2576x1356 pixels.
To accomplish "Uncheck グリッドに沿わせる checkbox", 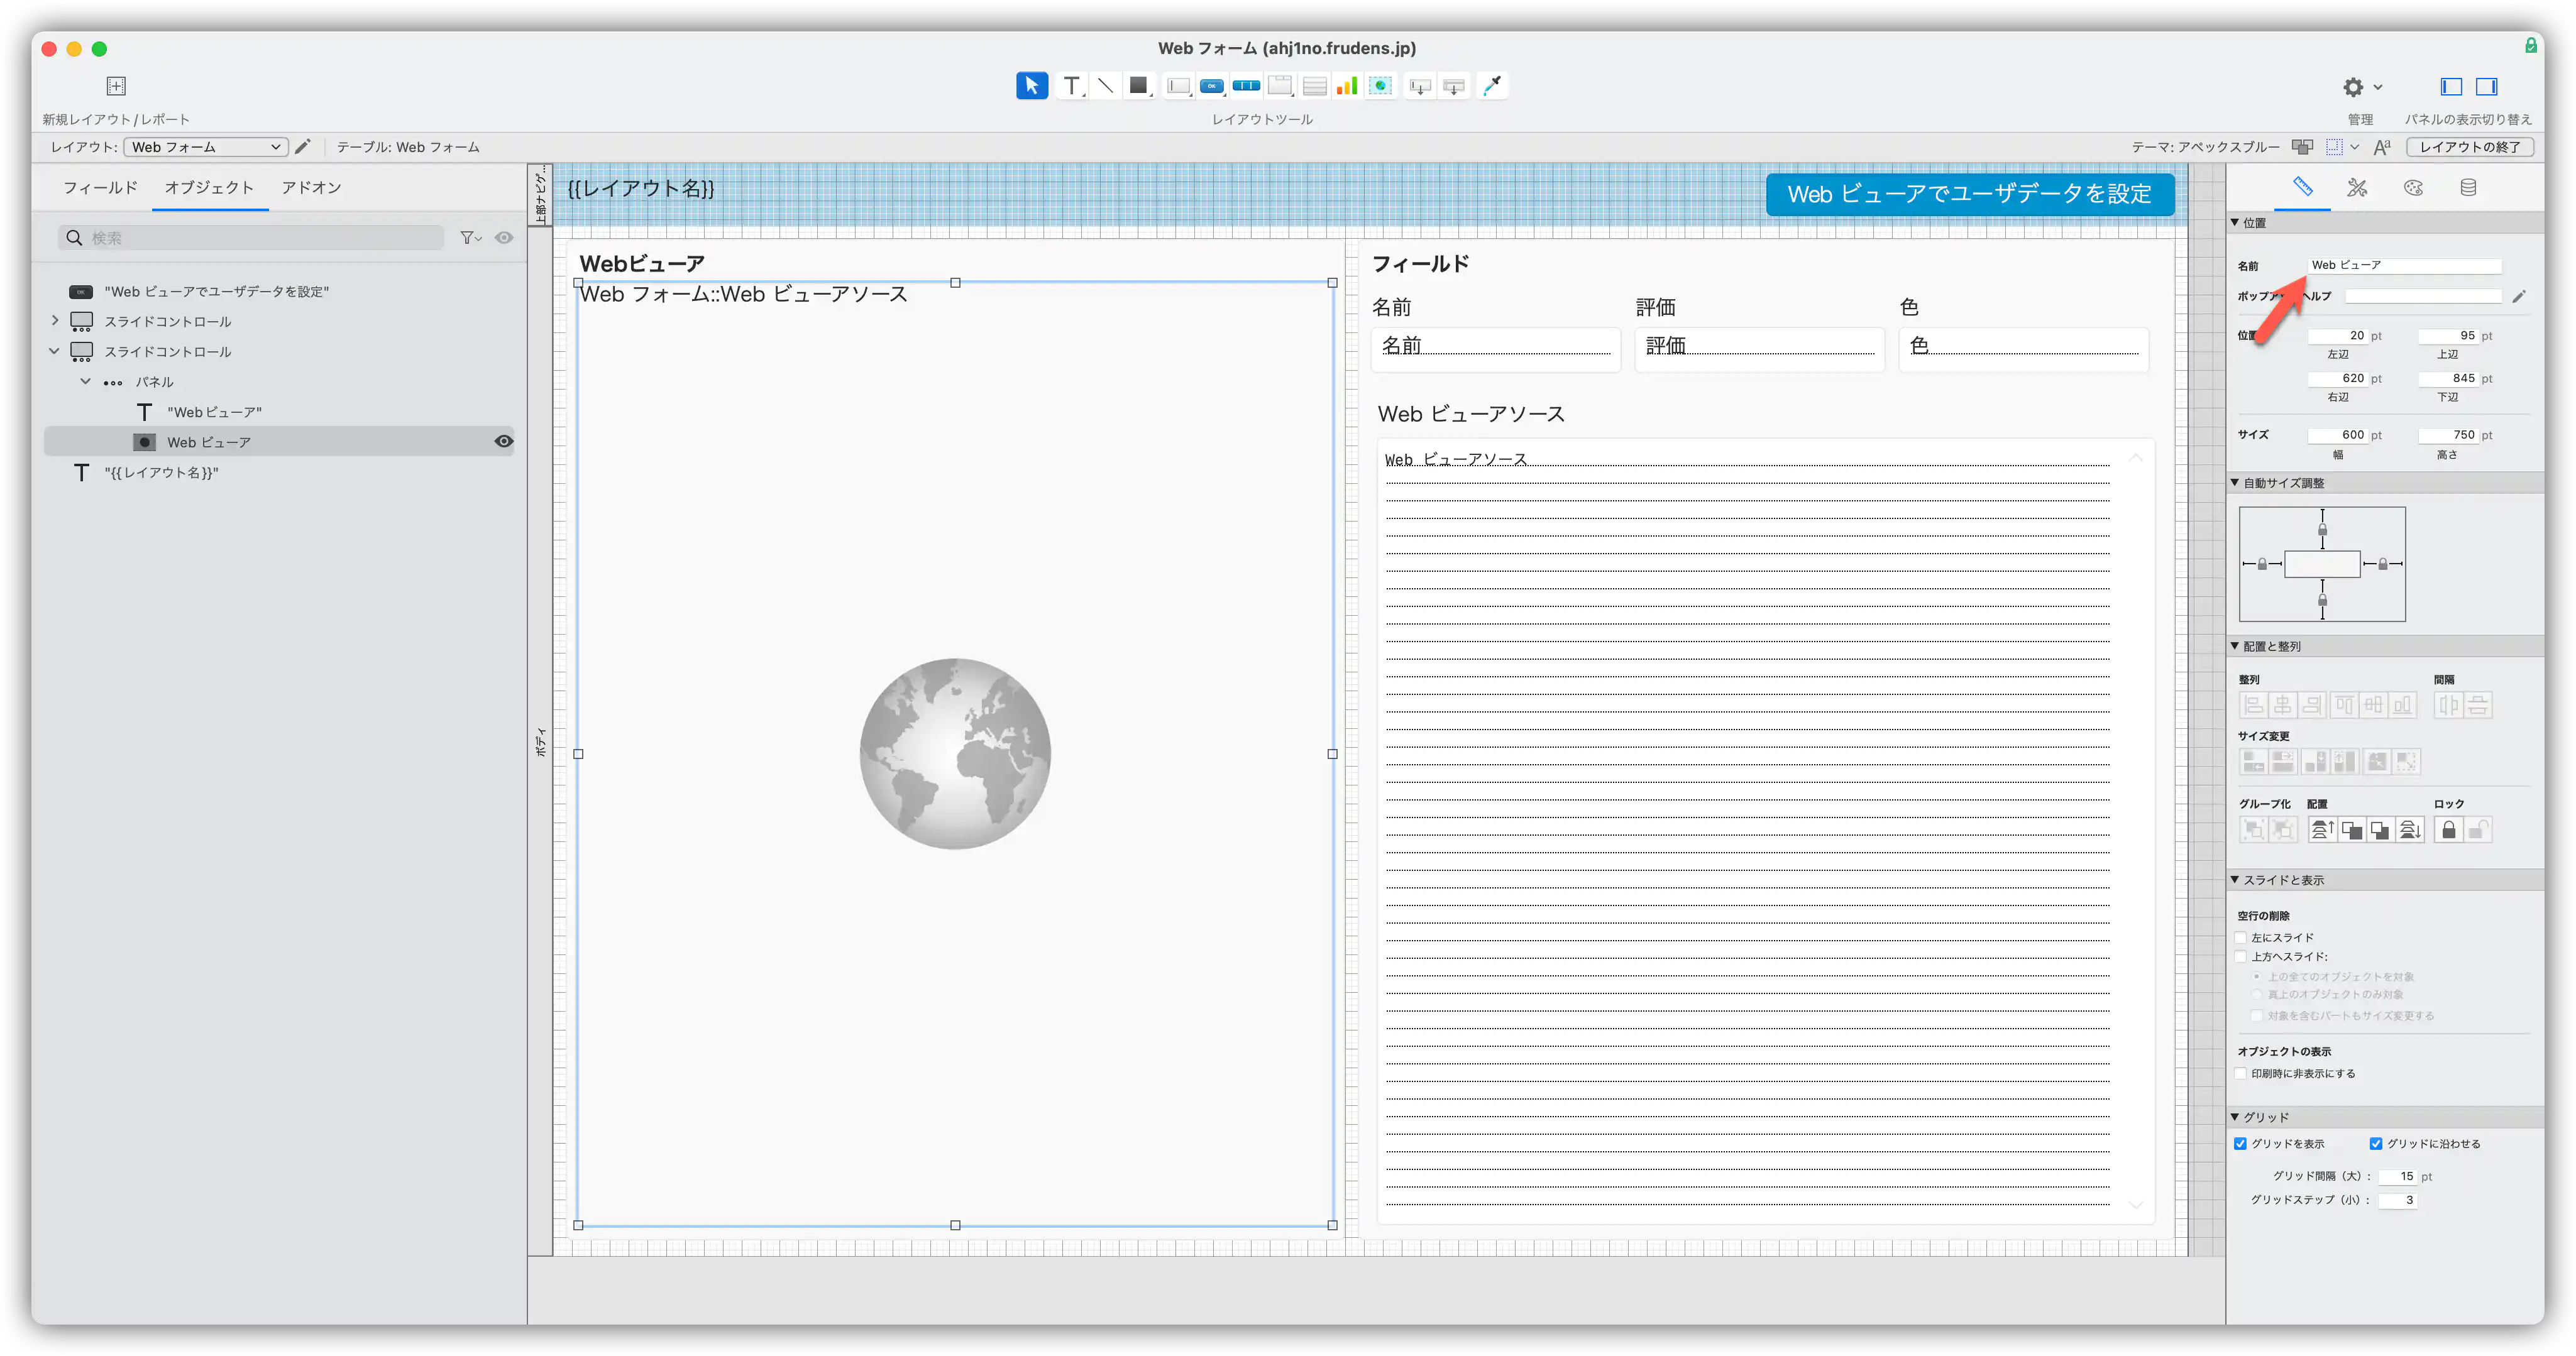I will point(2376,1143).
